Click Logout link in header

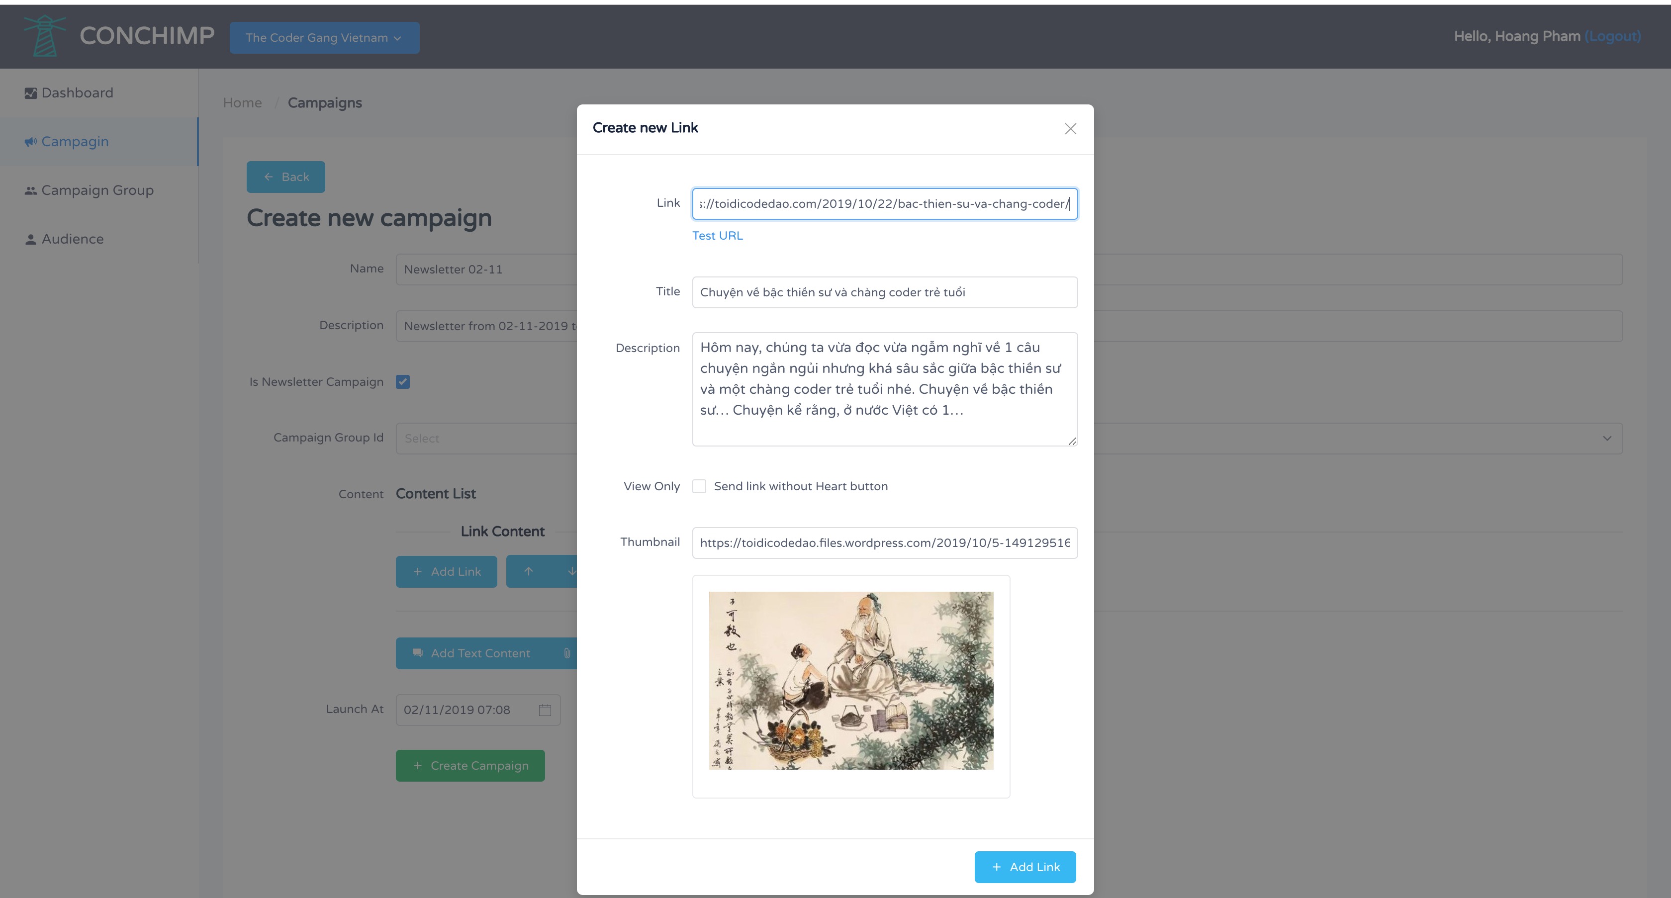(x=1612, y=36)
